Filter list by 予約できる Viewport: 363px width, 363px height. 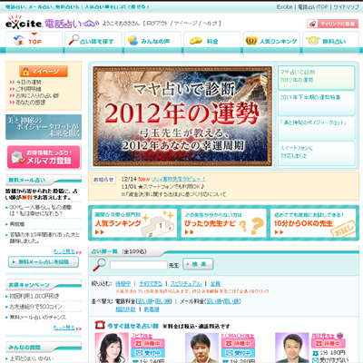click(151, 283)
